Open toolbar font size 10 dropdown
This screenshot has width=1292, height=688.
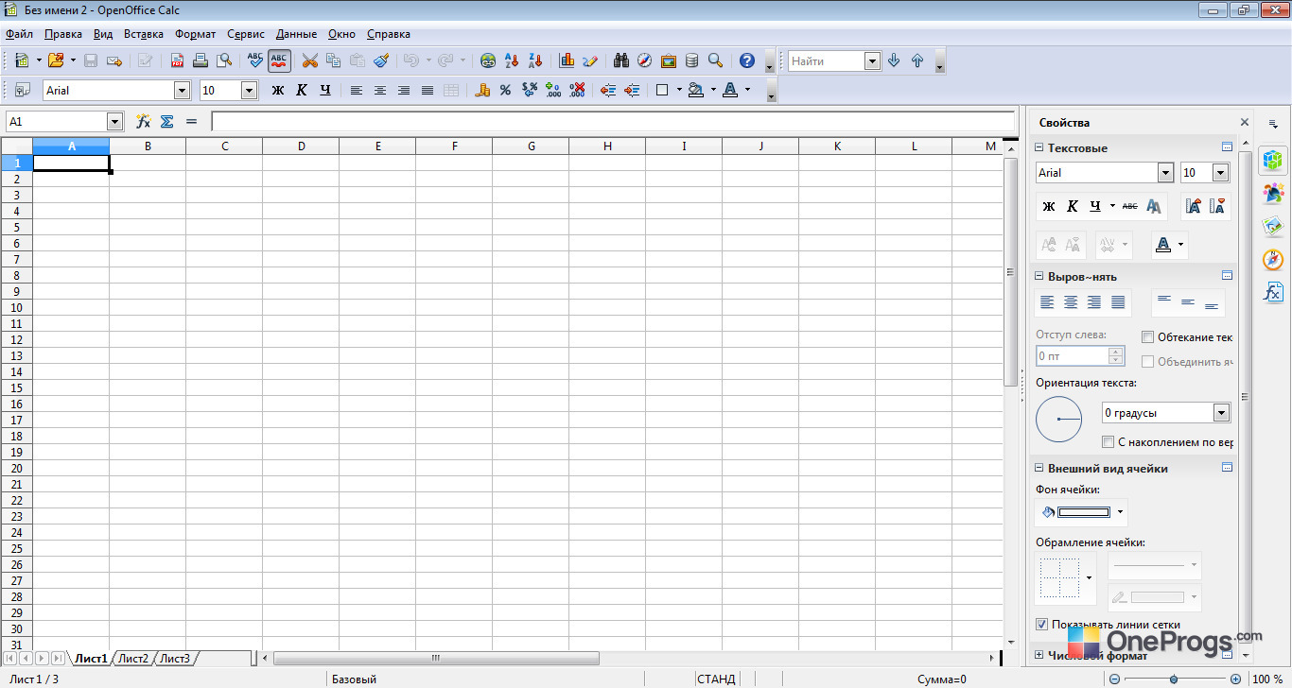[250, 90]
